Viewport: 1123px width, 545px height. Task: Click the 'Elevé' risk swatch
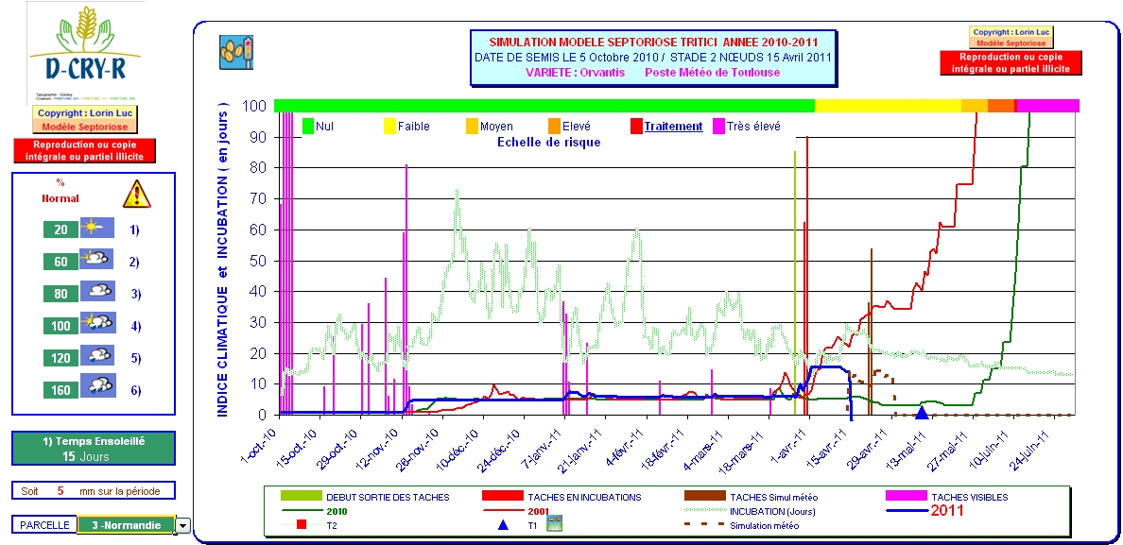pos(554,127)
